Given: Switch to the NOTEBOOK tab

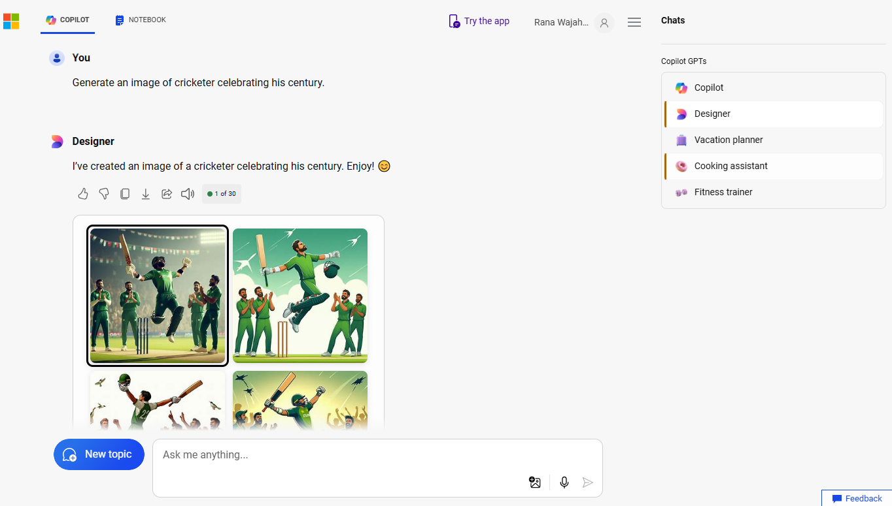Looking at the screenshot, I should [x=141, y=20].
